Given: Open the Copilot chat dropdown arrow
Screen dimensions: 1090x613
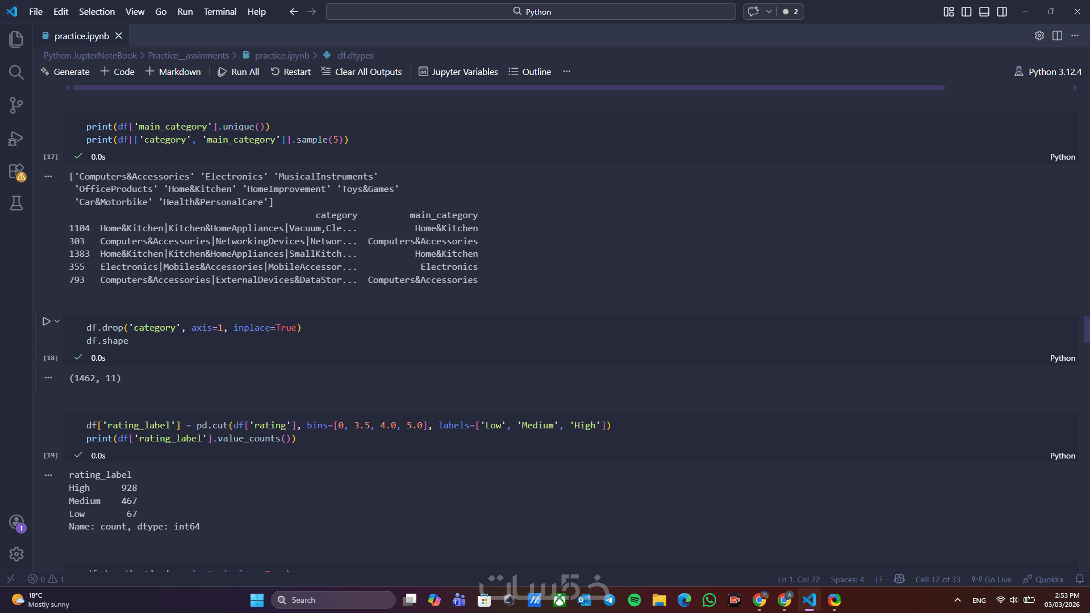Looking at the screenshot, I should point(769,12).
